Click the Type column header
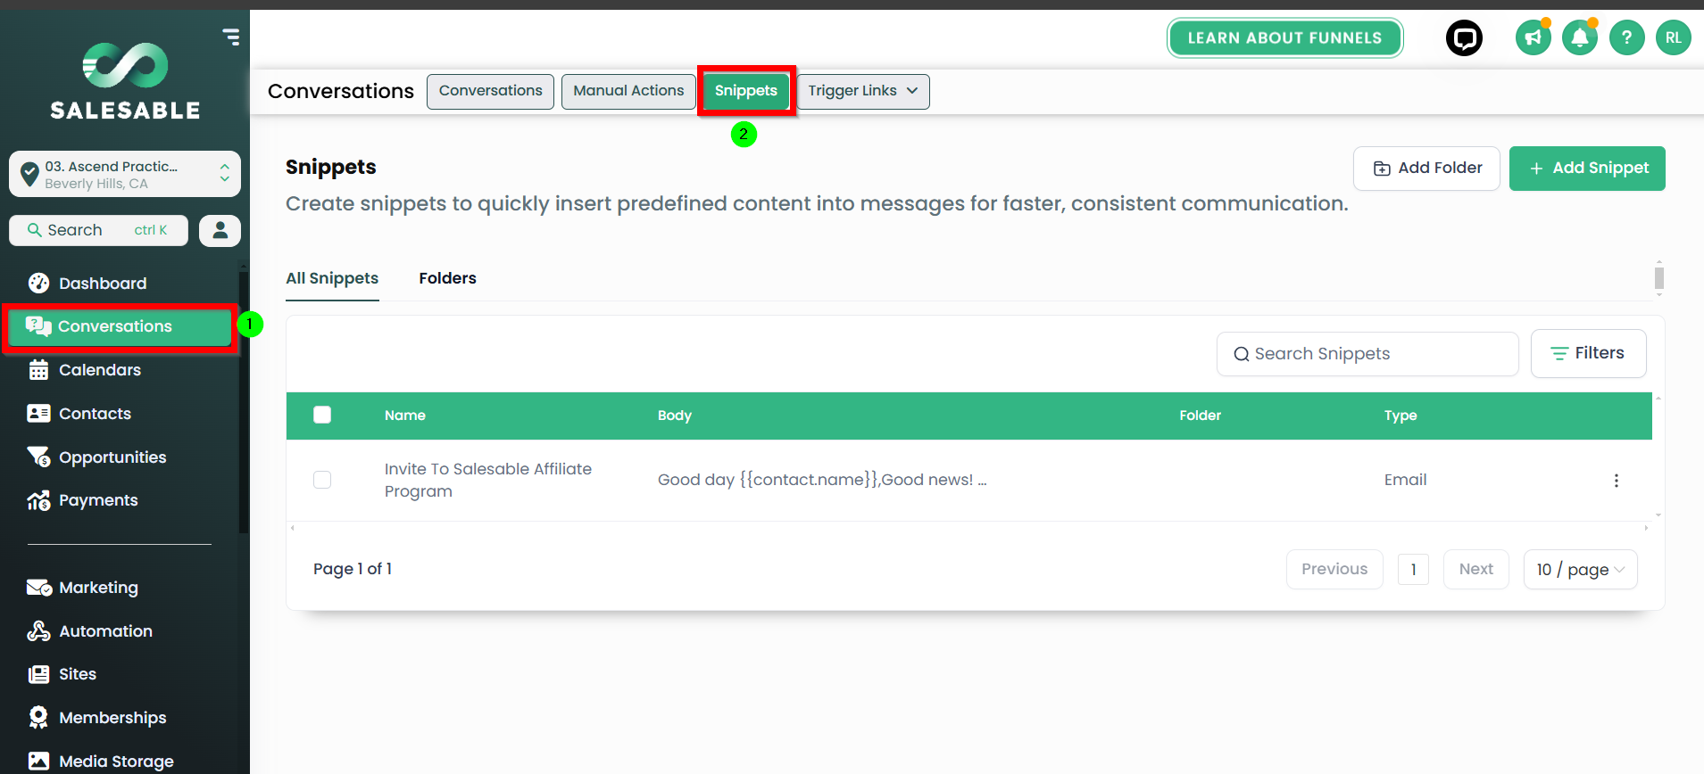This screenshot has width=1704, height=774. [x=1400, y=416]
